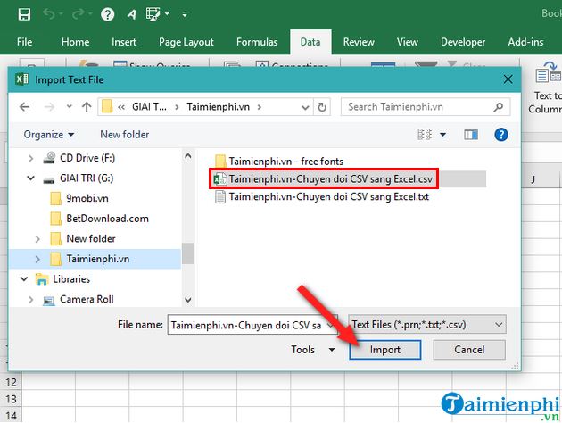562x423 pixels.
Task: Open the Page Layout tab
Action: pyautogui.click(x=186, y=42)
